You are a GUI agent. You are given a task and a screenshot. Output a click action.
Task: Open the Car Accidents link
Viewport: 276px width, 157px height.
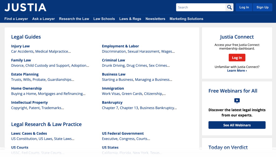tap(22, 51)
